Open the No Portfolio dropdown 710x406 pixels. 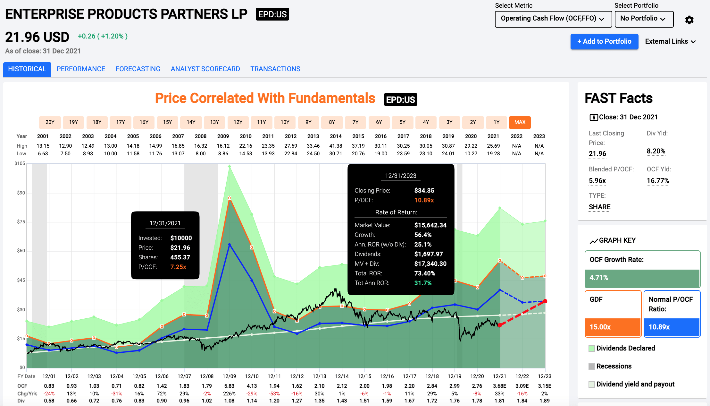coord(644,19)
